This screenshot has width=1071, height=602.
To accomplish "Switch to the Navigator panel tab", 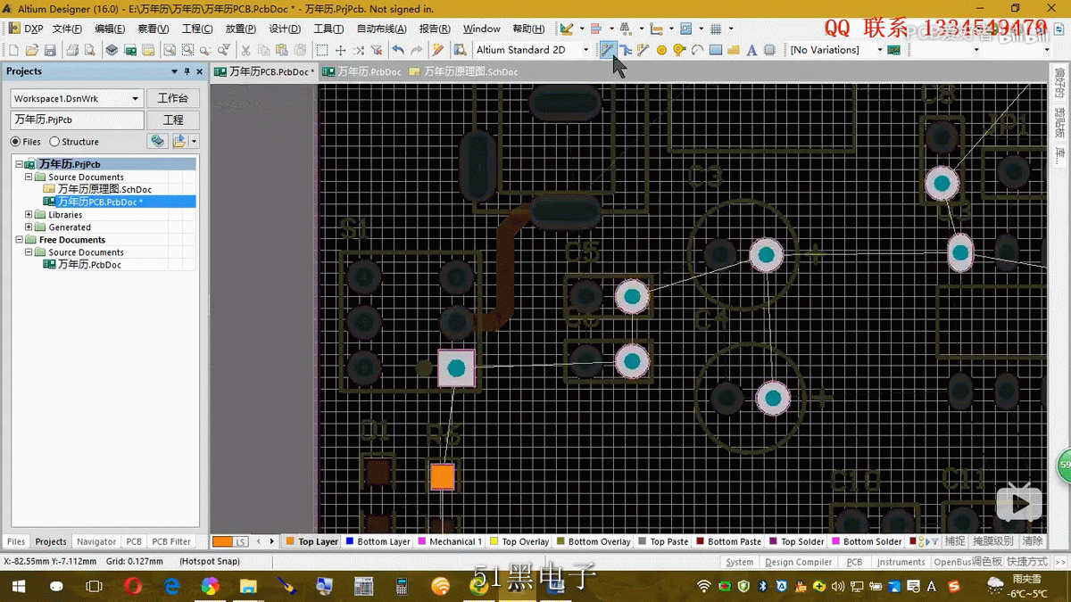I will pos(96,541).
